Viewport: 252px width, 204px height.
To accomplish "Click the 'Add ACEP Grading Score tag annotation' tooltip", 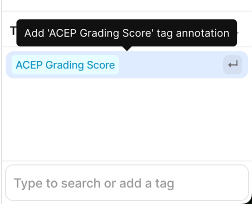I will click(127, 33).
